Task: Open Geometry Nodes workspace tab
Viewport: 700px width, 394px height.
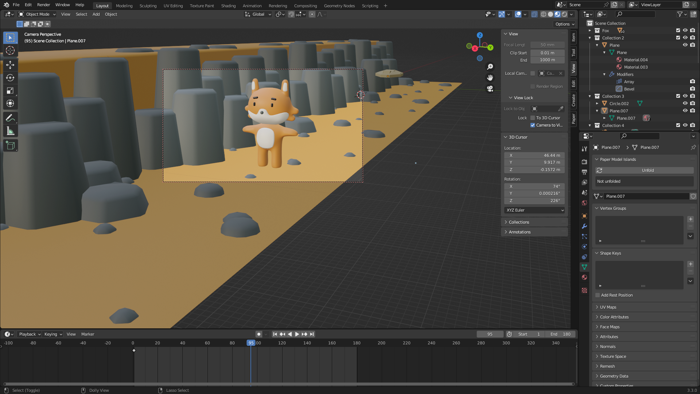Action: point(339,5)
